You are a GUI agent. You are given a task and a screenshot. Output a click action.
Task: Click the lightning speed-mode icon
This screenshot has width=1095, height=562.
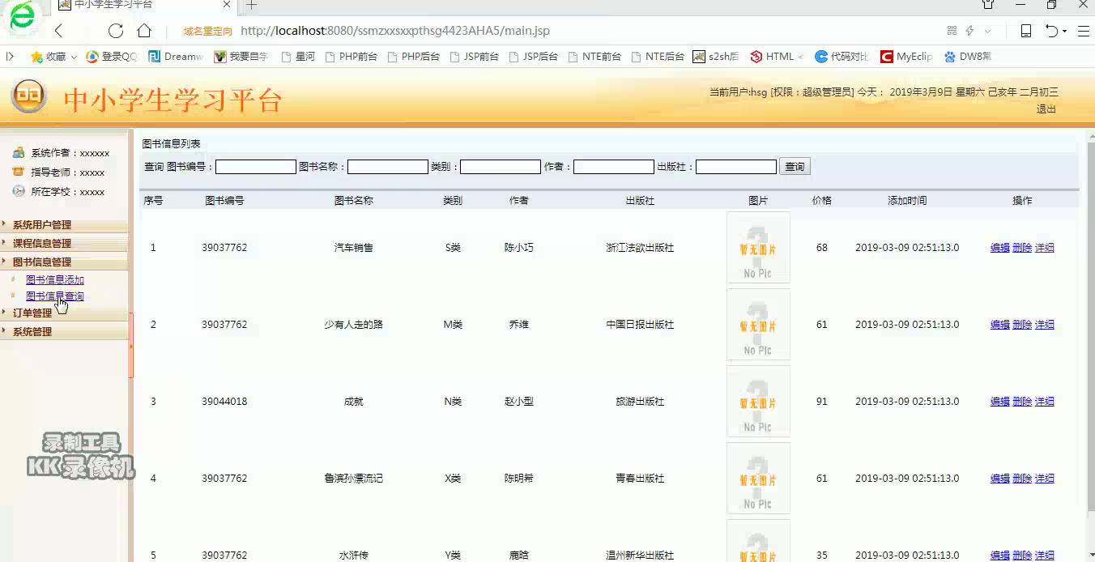coord(970,31)
